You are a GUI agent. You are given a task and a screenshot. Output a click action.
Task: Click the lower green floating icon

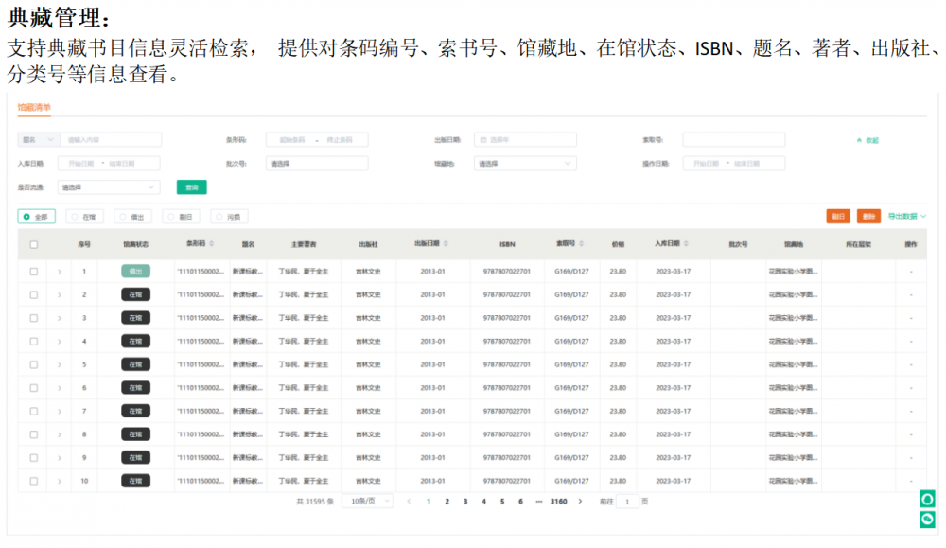tap(928, 519)
